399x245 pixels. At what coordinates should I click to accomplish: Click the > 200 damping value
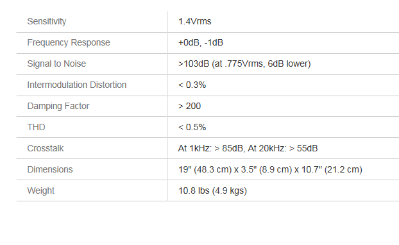190,106
